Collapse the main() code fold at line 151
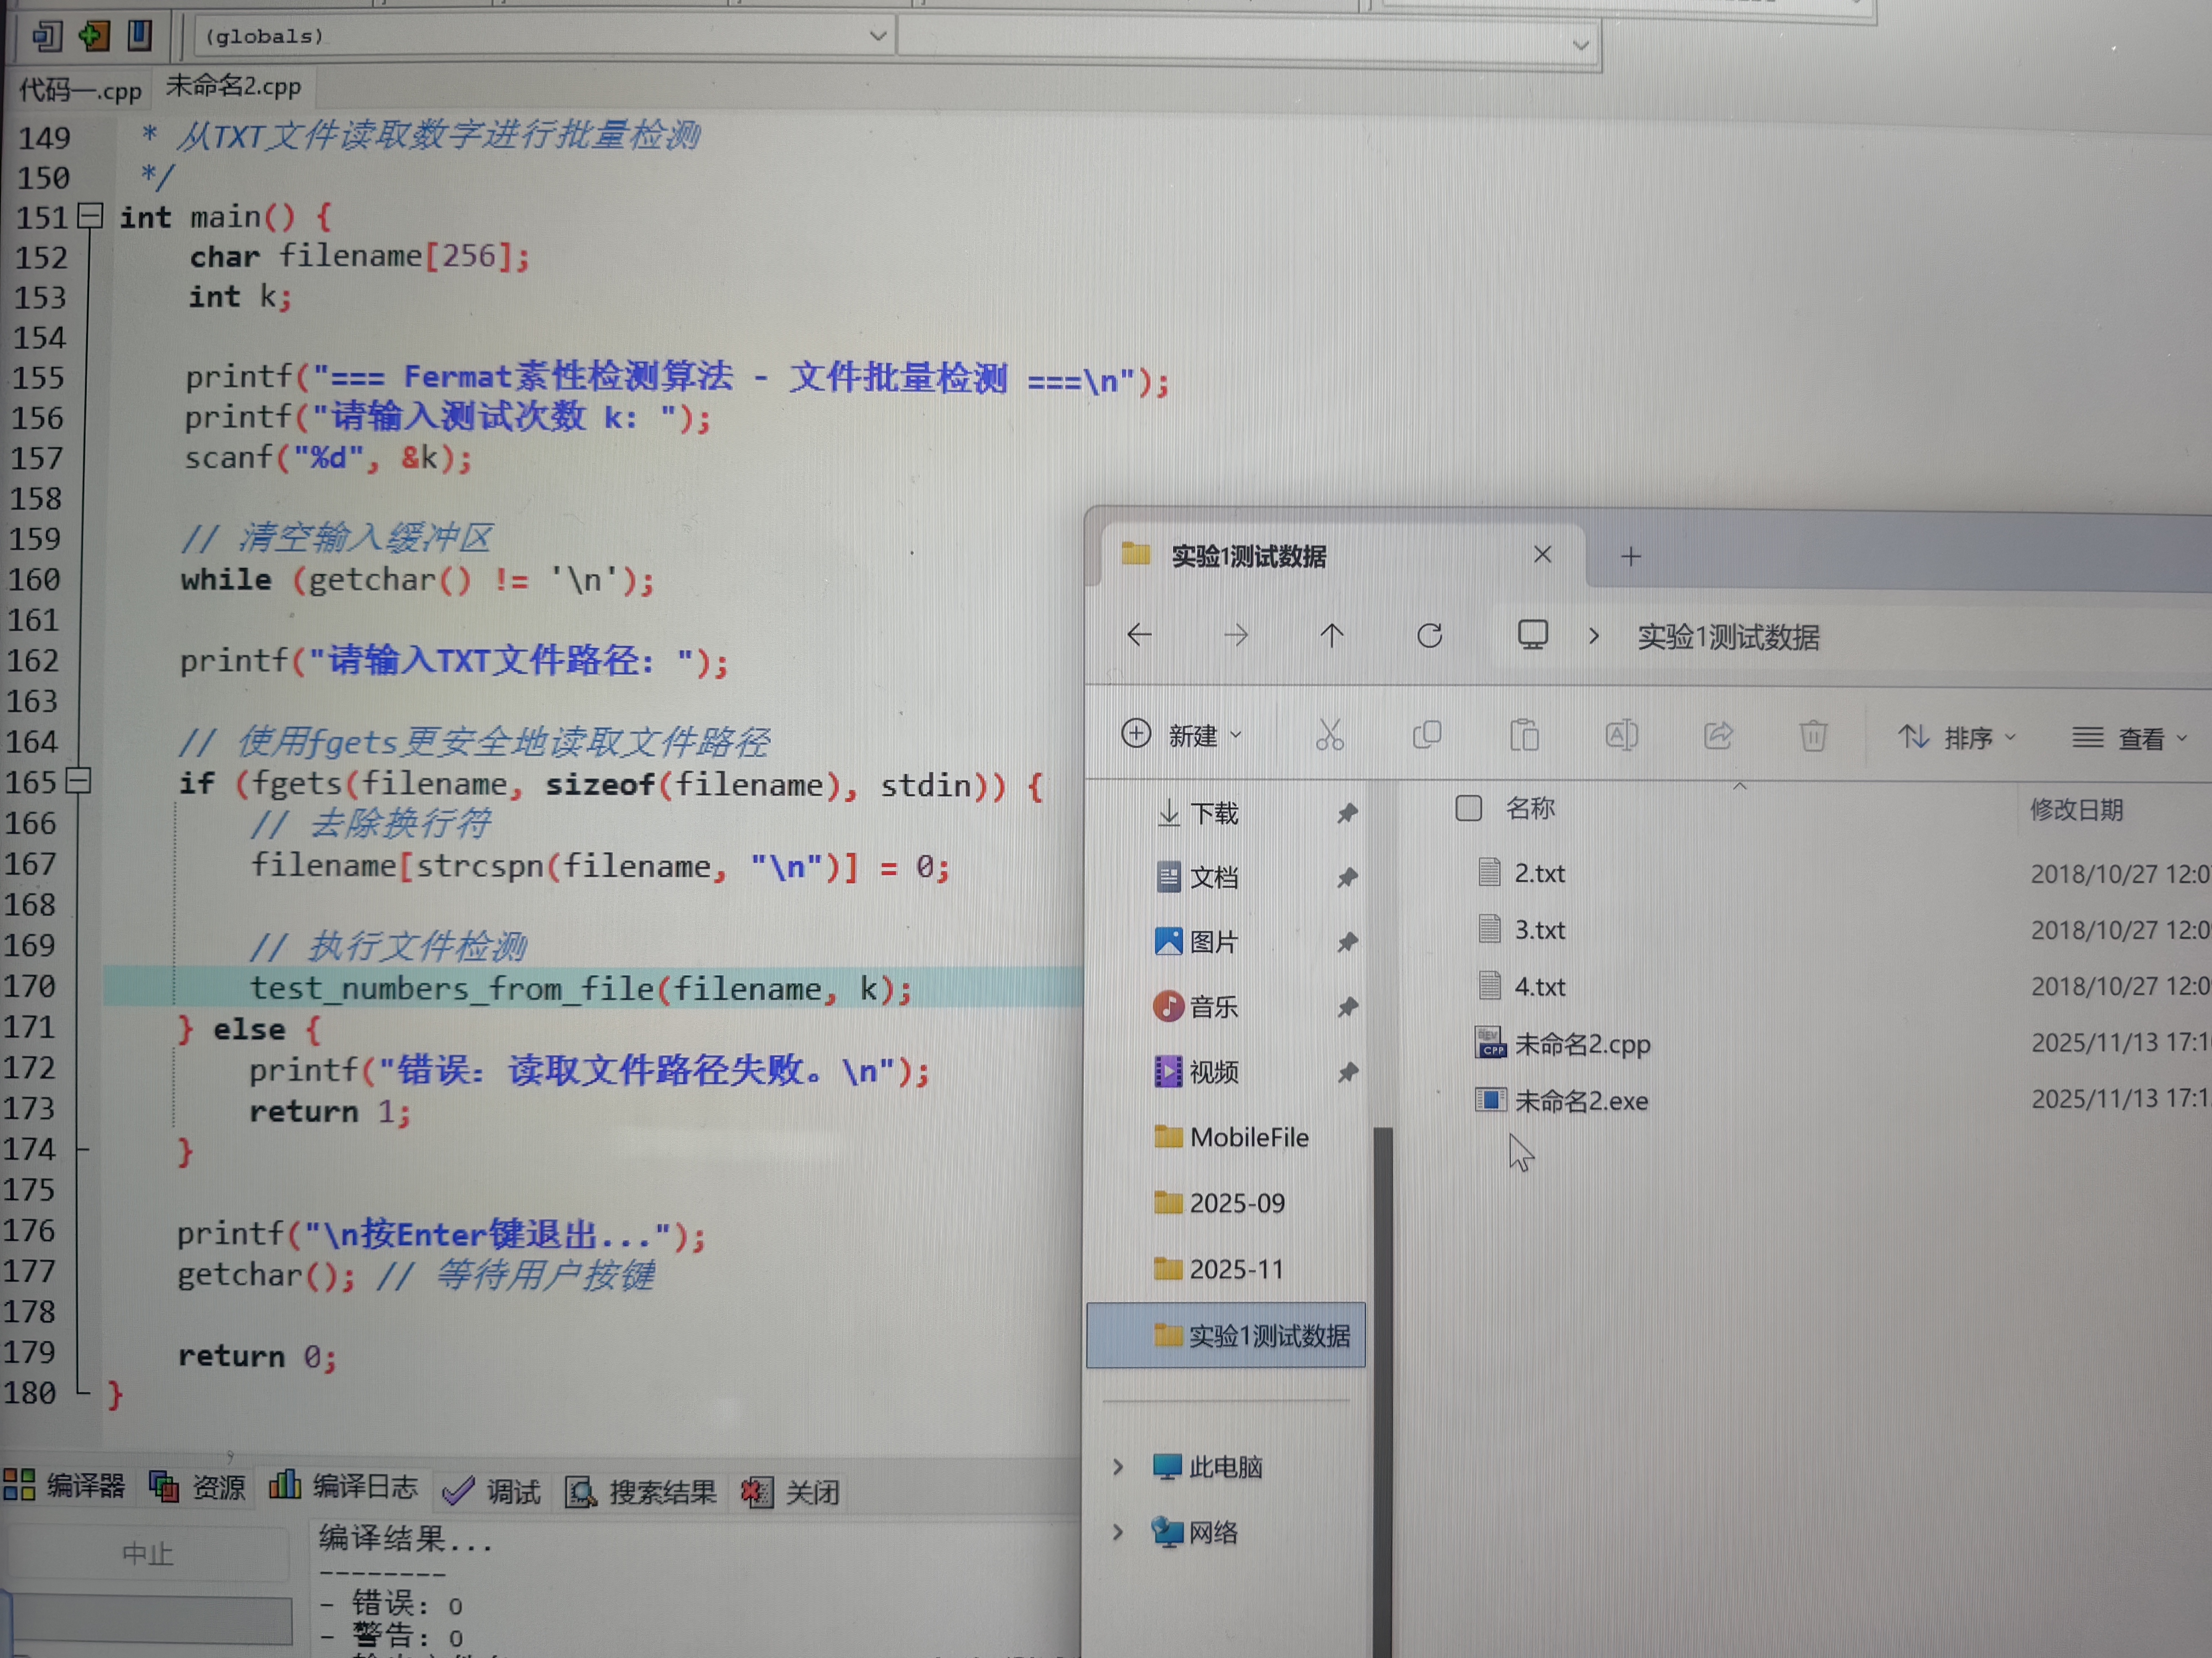Image resolution: width=2212 pixels, height=1658 pixels. point(90,216)
